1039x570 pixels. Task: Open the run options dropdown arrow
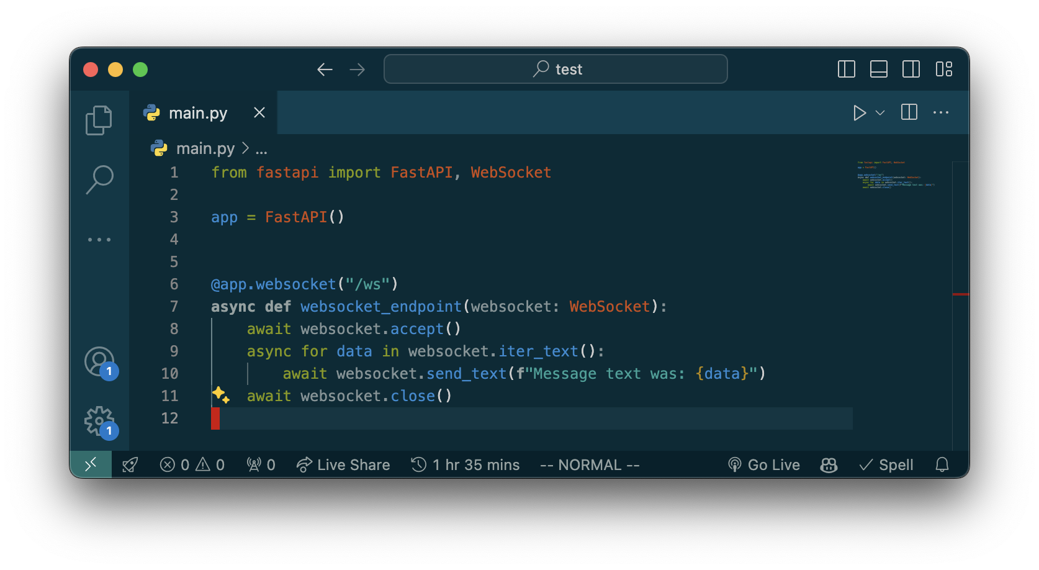coord(879,113)
